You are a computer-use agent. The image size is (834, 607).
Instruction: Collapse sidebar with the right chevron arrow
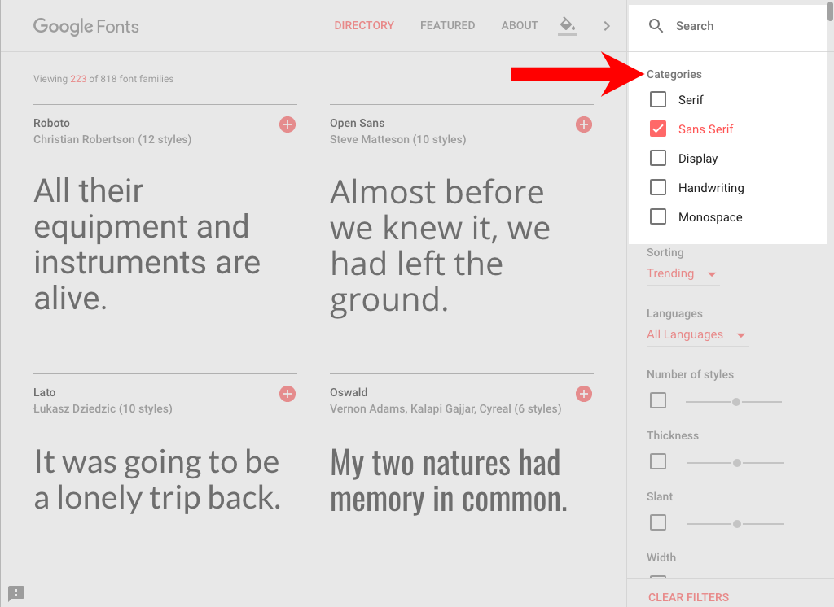607,25
